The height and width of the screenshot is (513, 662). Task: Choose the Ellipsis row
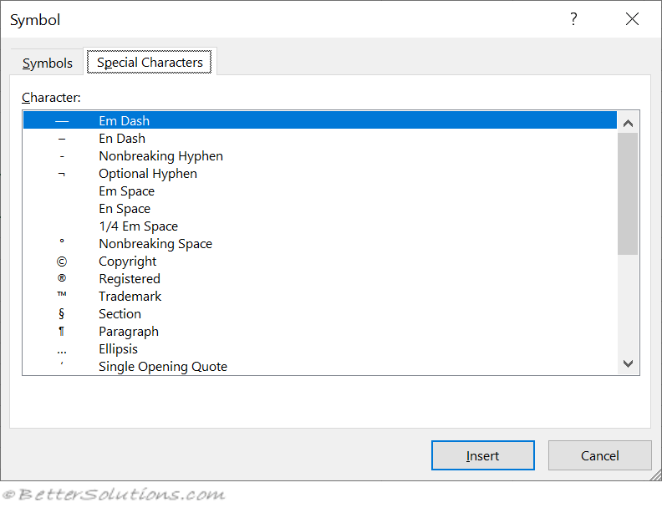[320, 349]
